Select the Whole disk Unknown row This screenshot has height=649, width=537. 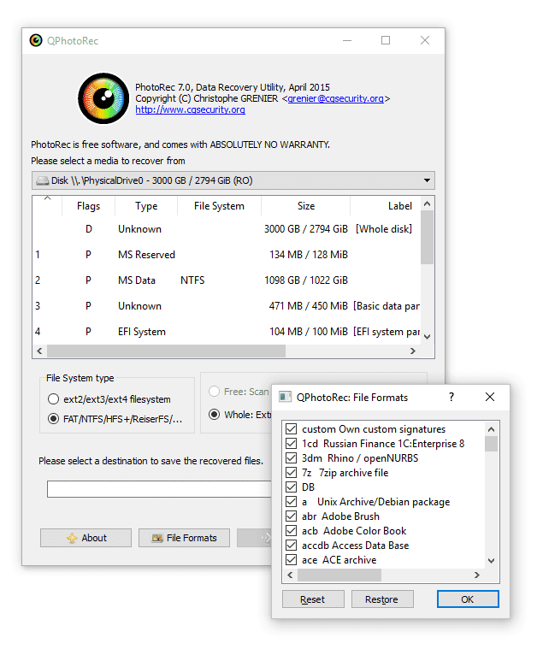pyautogui.click(x=227, y=229)
